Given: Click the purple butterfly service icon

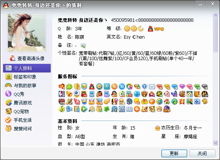Looking at the screenshot, I should click(x=174, y=94).
